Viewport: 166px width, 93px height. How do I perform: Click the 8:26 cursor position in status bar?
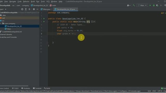149,91
